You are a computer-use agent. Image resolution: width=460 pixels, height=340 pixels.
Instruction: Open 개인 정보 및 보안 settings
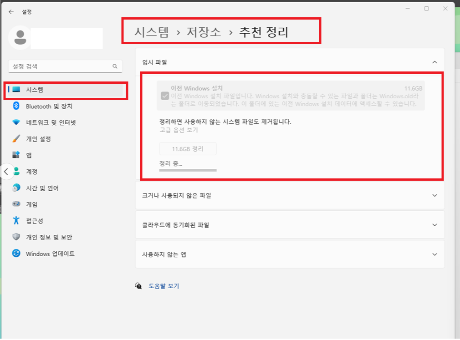pyautogui.click(x=66, y=237)
